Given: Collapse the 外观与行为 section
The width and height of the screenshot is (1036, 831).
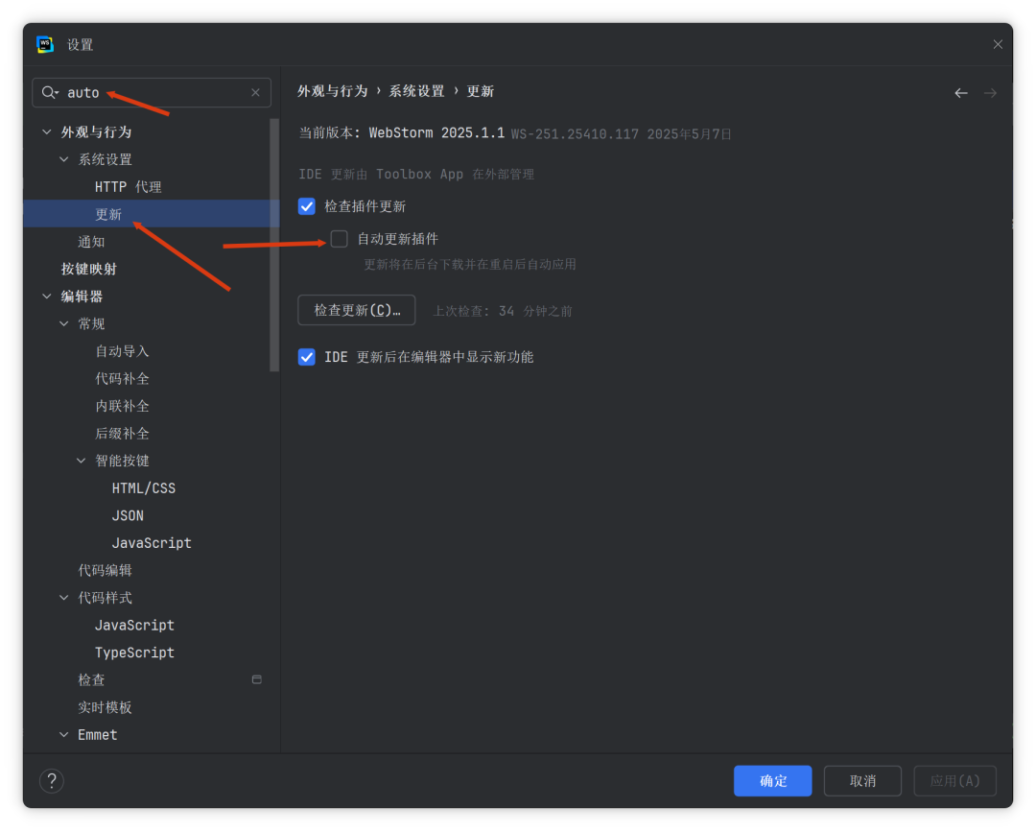Looking at the screenshot, I should (47, 131).
